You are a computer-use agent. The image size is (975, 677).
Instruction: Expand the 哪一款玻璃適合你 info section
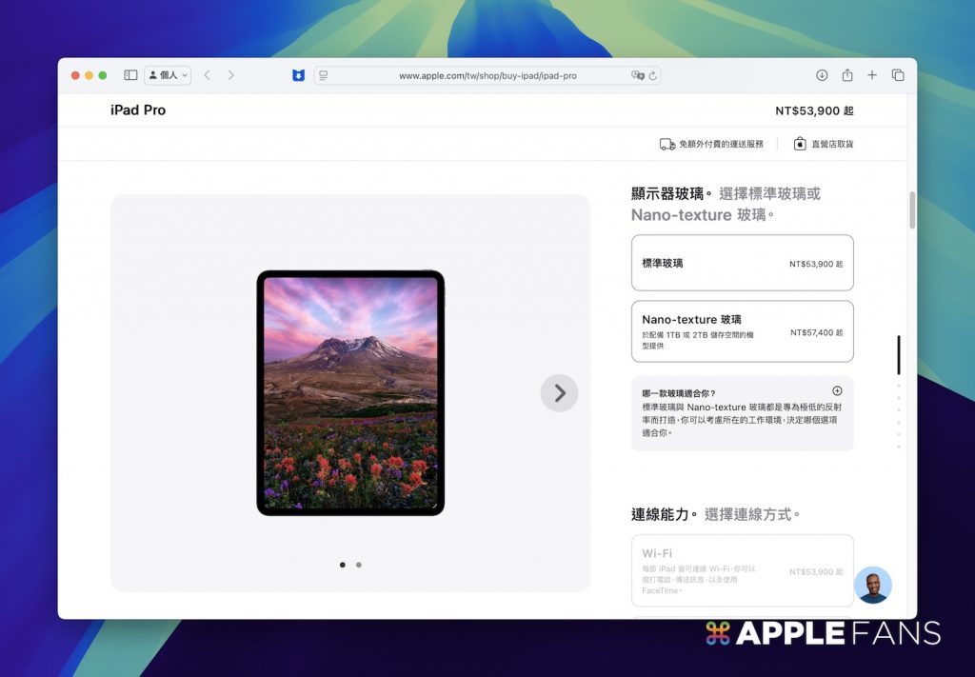tap(837, 390)
